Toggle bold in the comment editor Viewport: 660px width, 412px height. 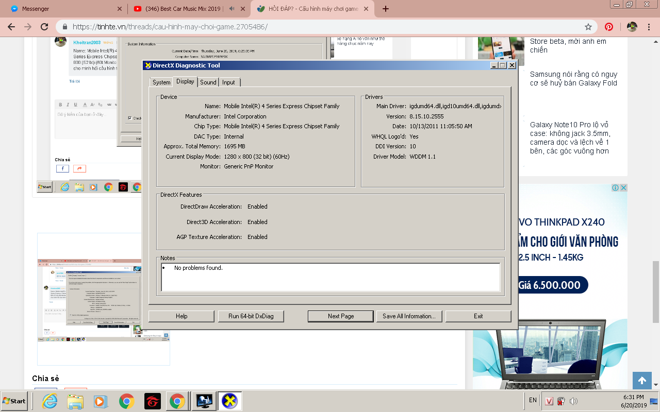click(60, 105)
